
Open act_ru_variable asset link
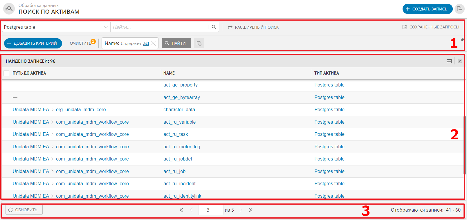point(180,122)
